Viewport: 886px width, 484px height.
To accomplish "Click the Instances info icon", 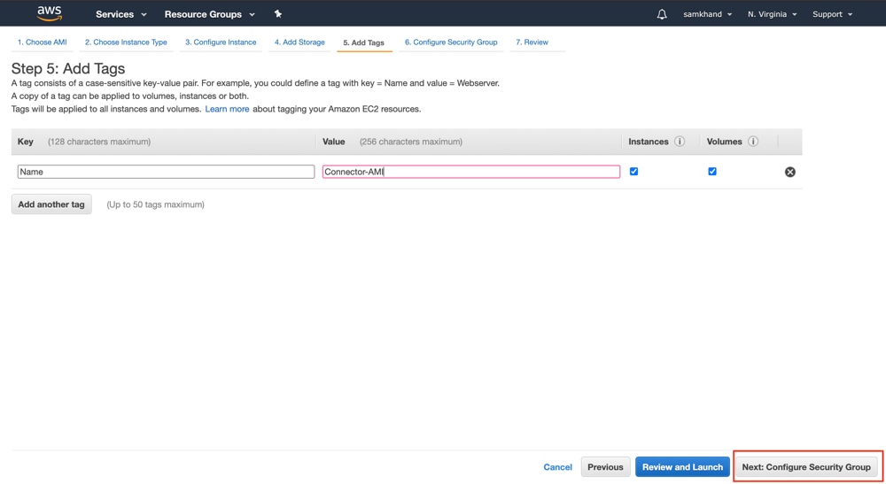I will click(680, 142).
